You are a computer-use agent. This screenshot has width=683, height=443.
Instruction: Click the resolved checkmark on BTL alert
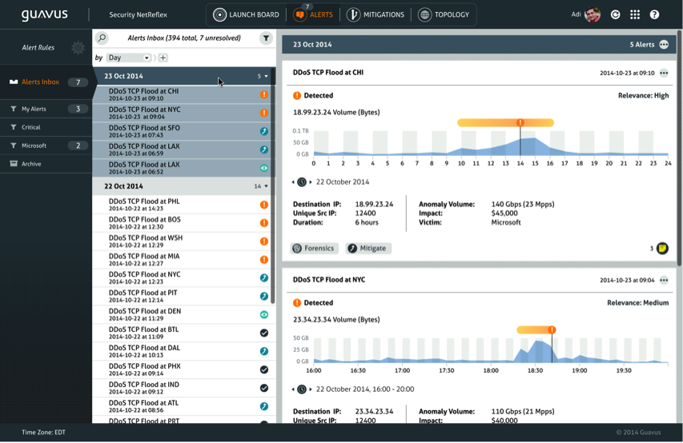pyautogui.click(x=264, y=333)
